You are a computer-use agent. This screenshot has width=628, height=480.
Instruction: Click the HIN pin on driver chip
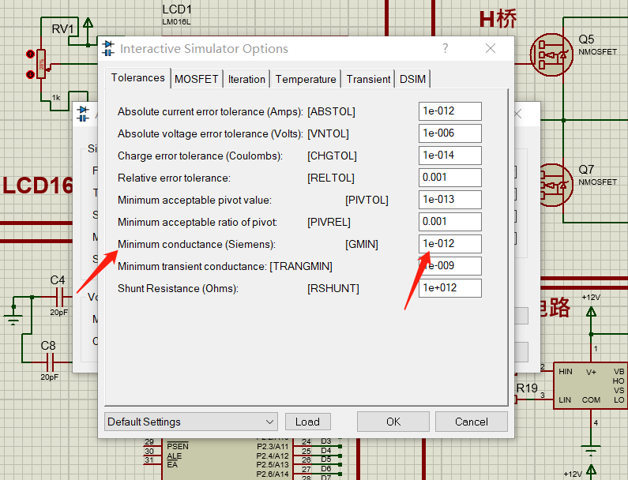565,372
